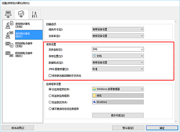Open the 数据格式 dropdown
180x132 pixels.
click(x=118, y=63)
